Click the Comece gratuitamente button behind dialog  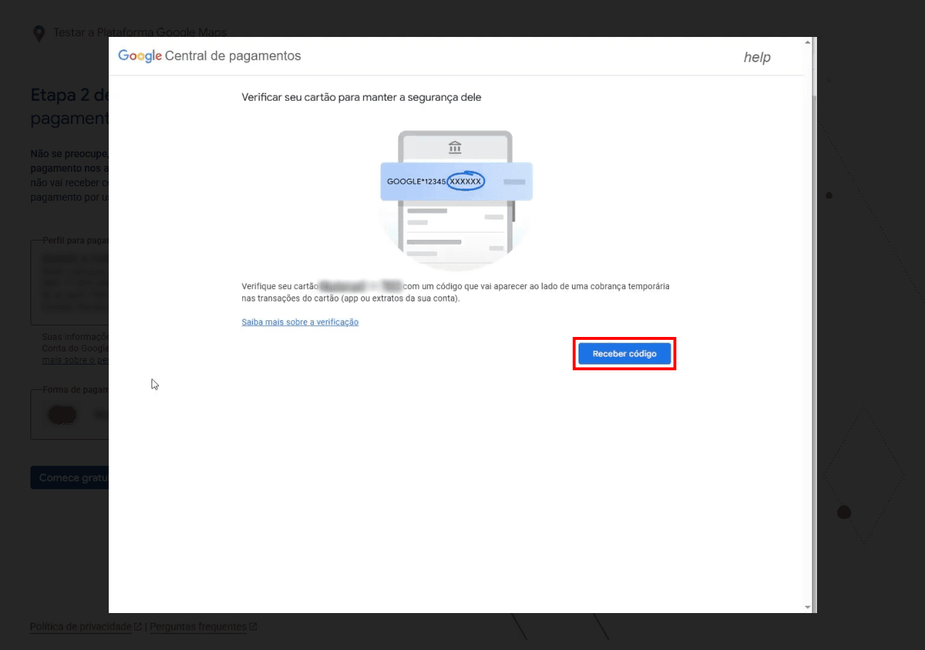point(70,478)
